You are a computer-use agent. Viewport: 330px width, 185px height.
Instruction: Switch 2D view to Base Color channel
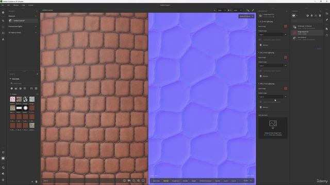[x=156, y=181]
